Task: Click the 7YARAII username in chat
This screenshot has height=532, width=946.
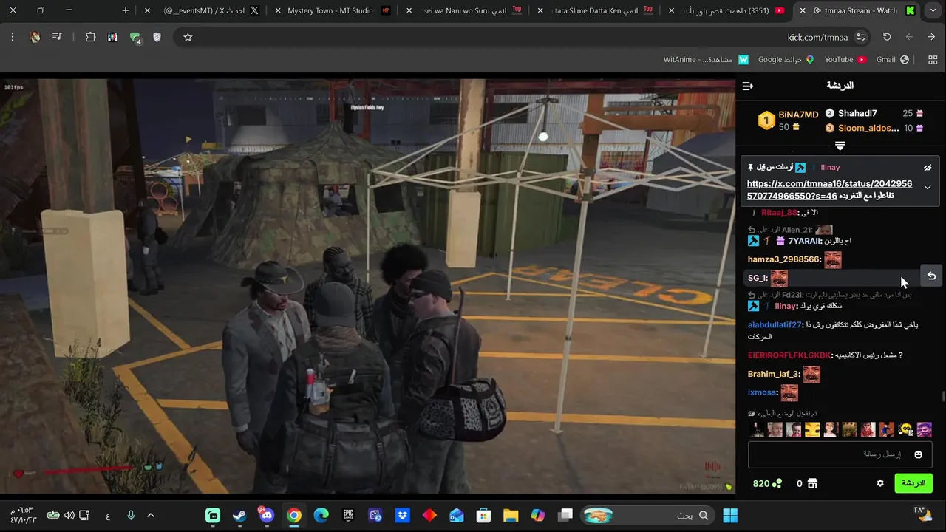Action: (x=805, y=241)
